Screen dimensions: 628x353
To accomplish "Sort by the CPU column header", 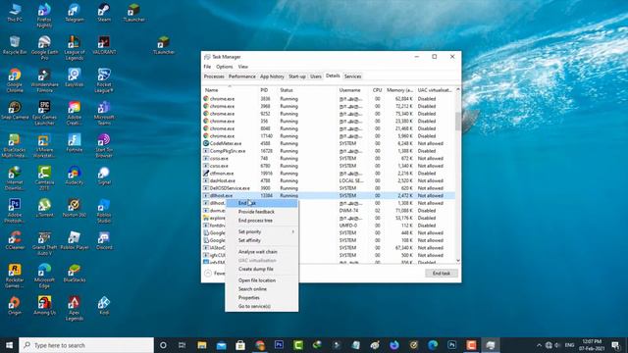I will coord(377,90).
